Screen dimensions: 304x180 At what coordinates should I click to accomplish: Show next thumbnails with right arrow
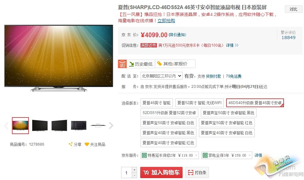tap(111, 126)
